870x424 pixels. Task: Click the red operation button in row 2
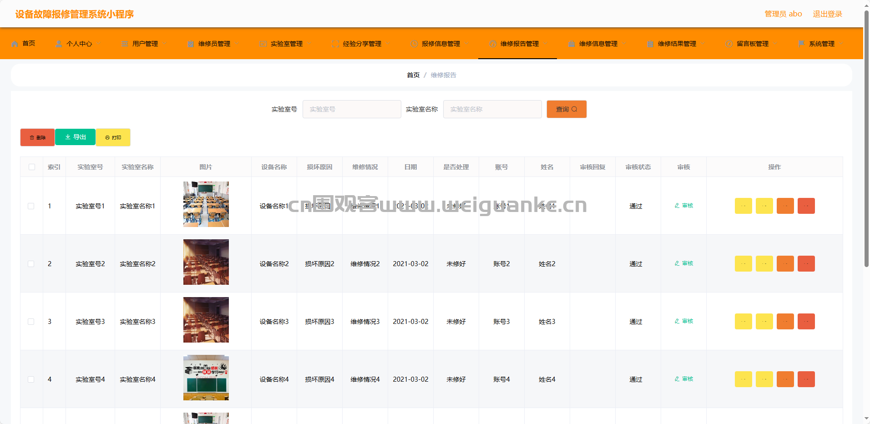[806, 264]
